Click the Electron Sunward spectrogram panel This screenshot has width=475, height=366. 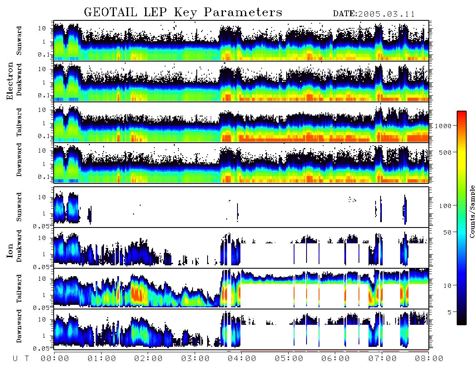click(x=241, y=41)
